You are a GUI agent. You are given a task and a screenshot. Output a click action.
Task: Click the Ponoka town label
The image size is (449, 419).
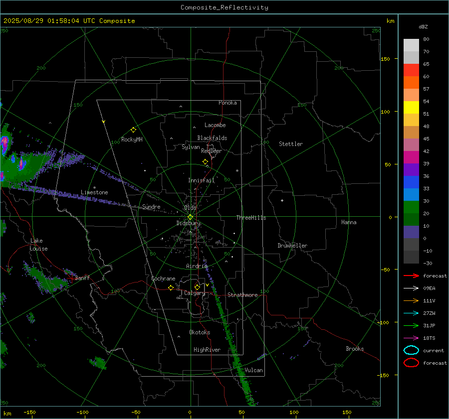(x=227, y=103)
